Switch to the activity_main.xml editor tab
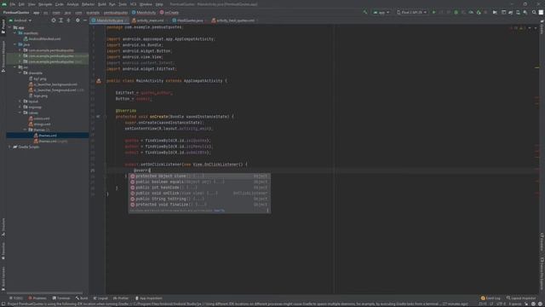545x307 pixels. coord(150,20)
